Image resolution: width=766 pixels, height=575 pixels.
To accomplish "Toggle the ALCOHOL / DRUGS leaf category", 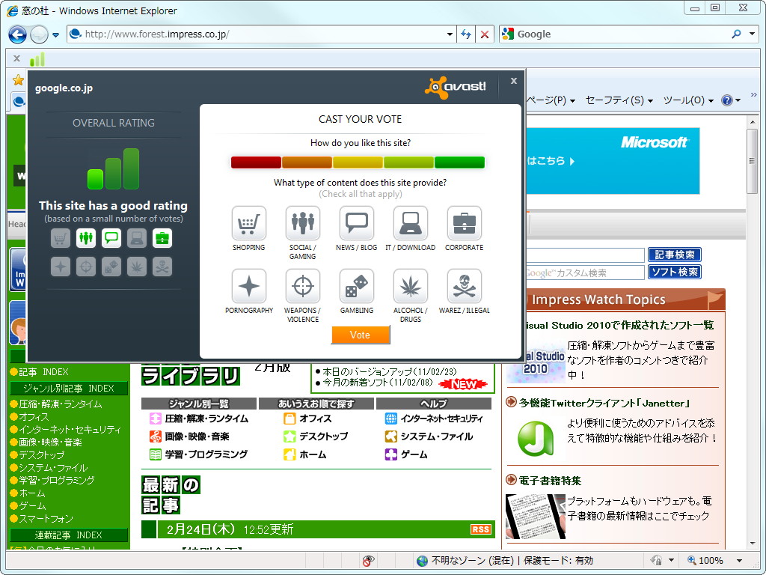I will click(x=410, y=285).
